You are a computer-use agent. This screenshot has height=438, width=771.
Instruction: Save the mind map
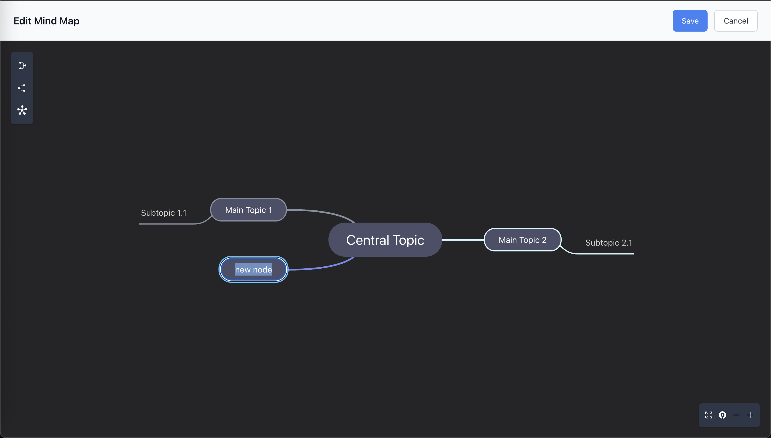pyautogui.click(x=690, y=21)
